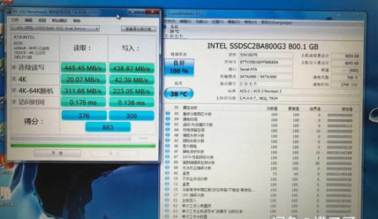
Task: Click the status icon for attribute AC
Action: pyautogui.click(x=168, y=140)
